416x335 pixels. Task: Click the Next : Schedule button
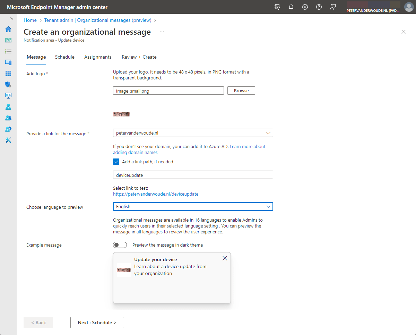(97, 322)
